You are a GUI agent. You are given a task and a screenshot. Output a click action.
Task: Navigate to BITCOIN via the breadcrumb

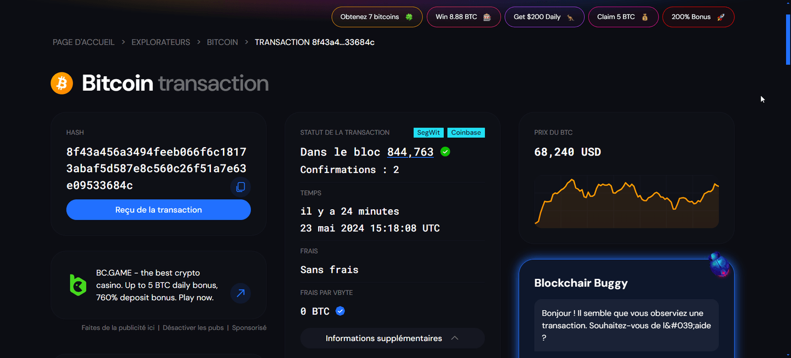[222, 42]
